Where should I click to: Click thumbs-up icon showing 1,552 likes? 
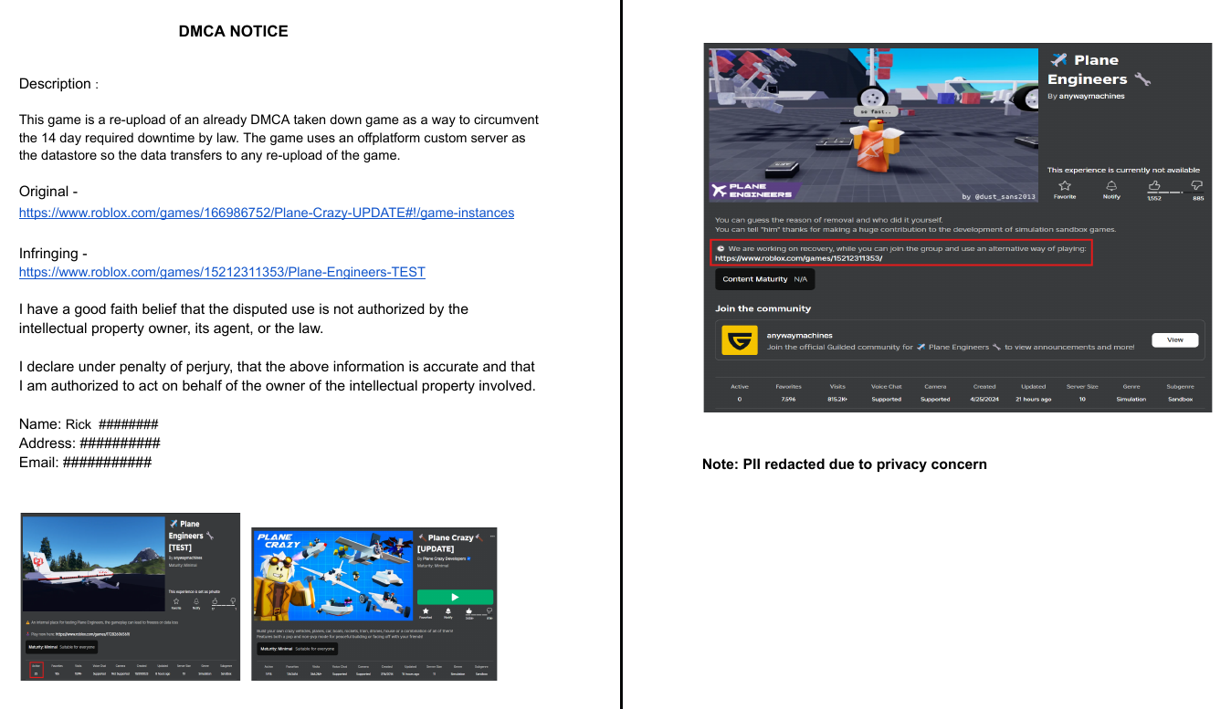1154,185
